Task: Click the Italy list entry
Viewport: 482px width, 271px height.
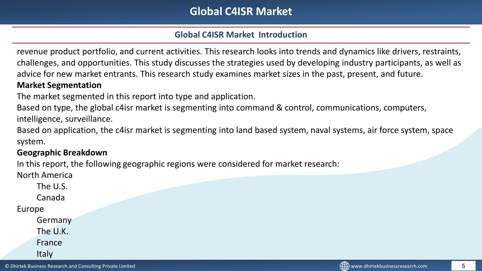Action: [x=45, y=254]
